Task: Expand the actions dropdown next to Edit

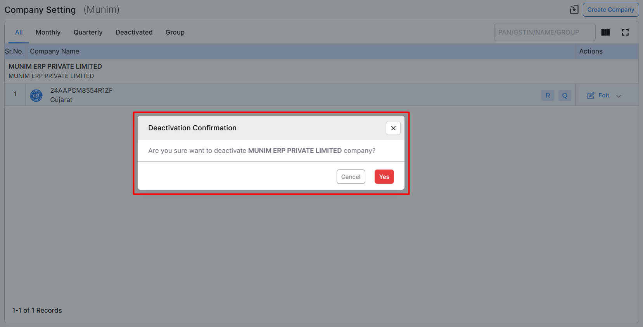Action: click(x=619, y=96)
